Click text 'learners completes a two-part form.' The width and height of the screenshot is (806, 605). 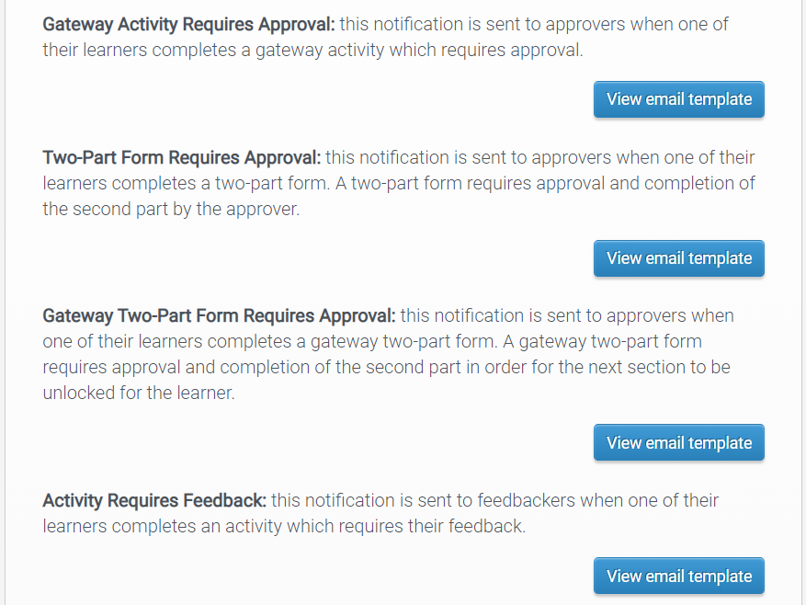coord(184,183)
